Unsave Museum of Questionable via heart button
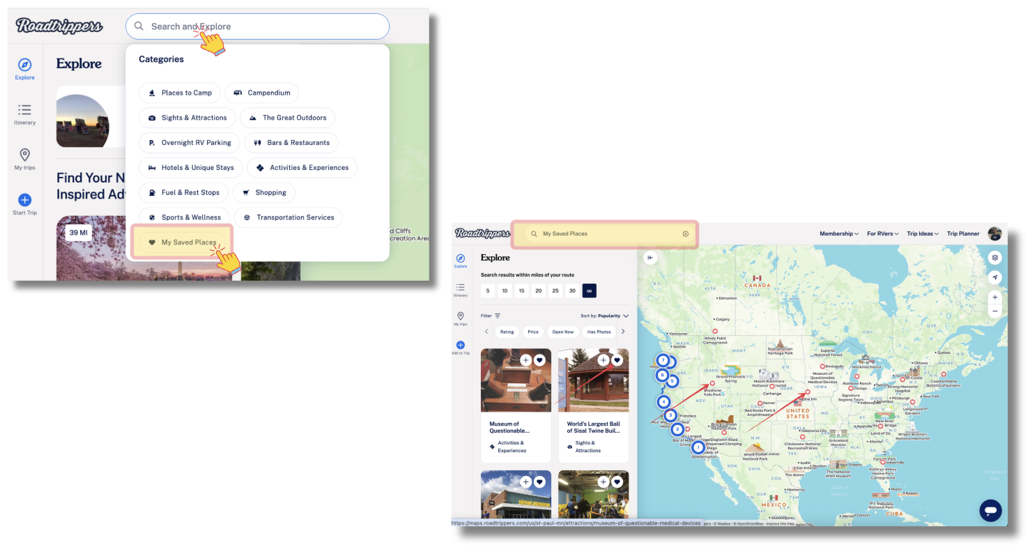Image resolution: width=1030 pixels, height=549 pixels. click(539, 360)
